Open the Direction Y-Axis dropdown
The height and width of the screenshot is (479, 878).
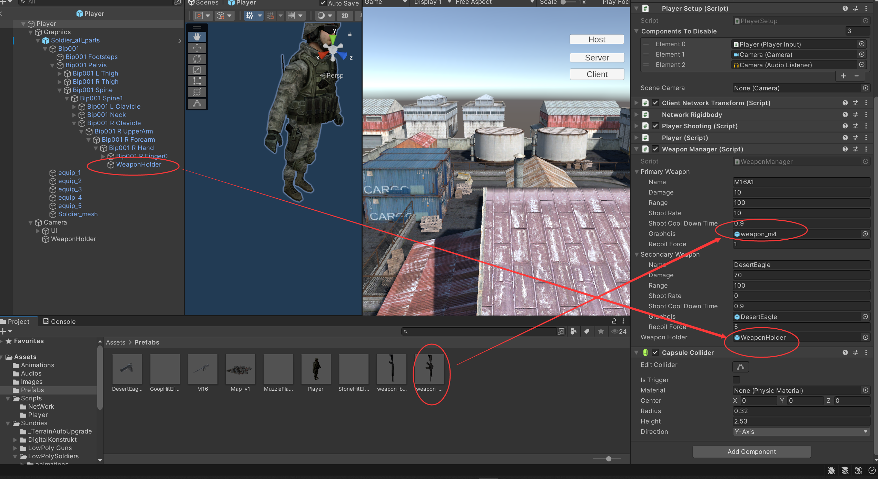coord(801,431)
